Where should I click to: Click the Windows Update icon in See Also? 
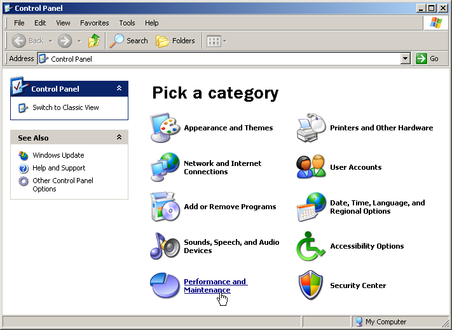[x=24, y=155]
